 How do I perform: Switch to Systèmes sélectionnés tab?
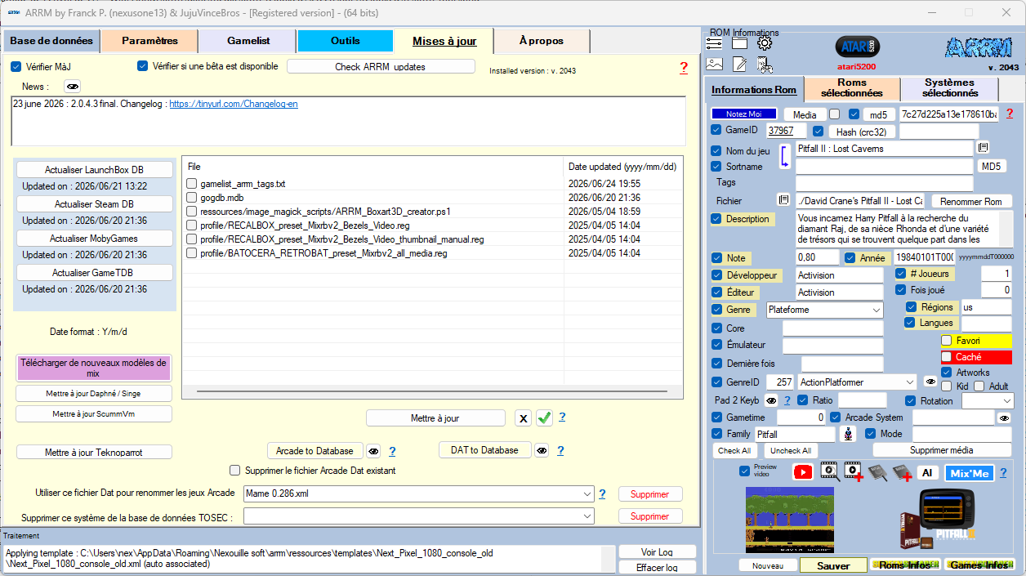pos(949,88)
